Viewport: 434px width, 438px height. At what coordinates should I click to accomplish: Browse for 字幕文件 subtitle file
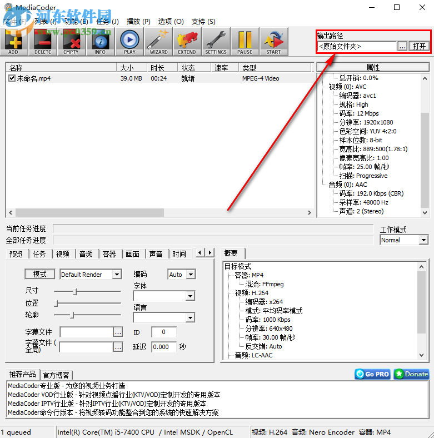[x=118, y=332]
